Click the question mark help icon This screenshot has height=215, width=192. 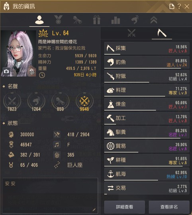pos(179,6)
